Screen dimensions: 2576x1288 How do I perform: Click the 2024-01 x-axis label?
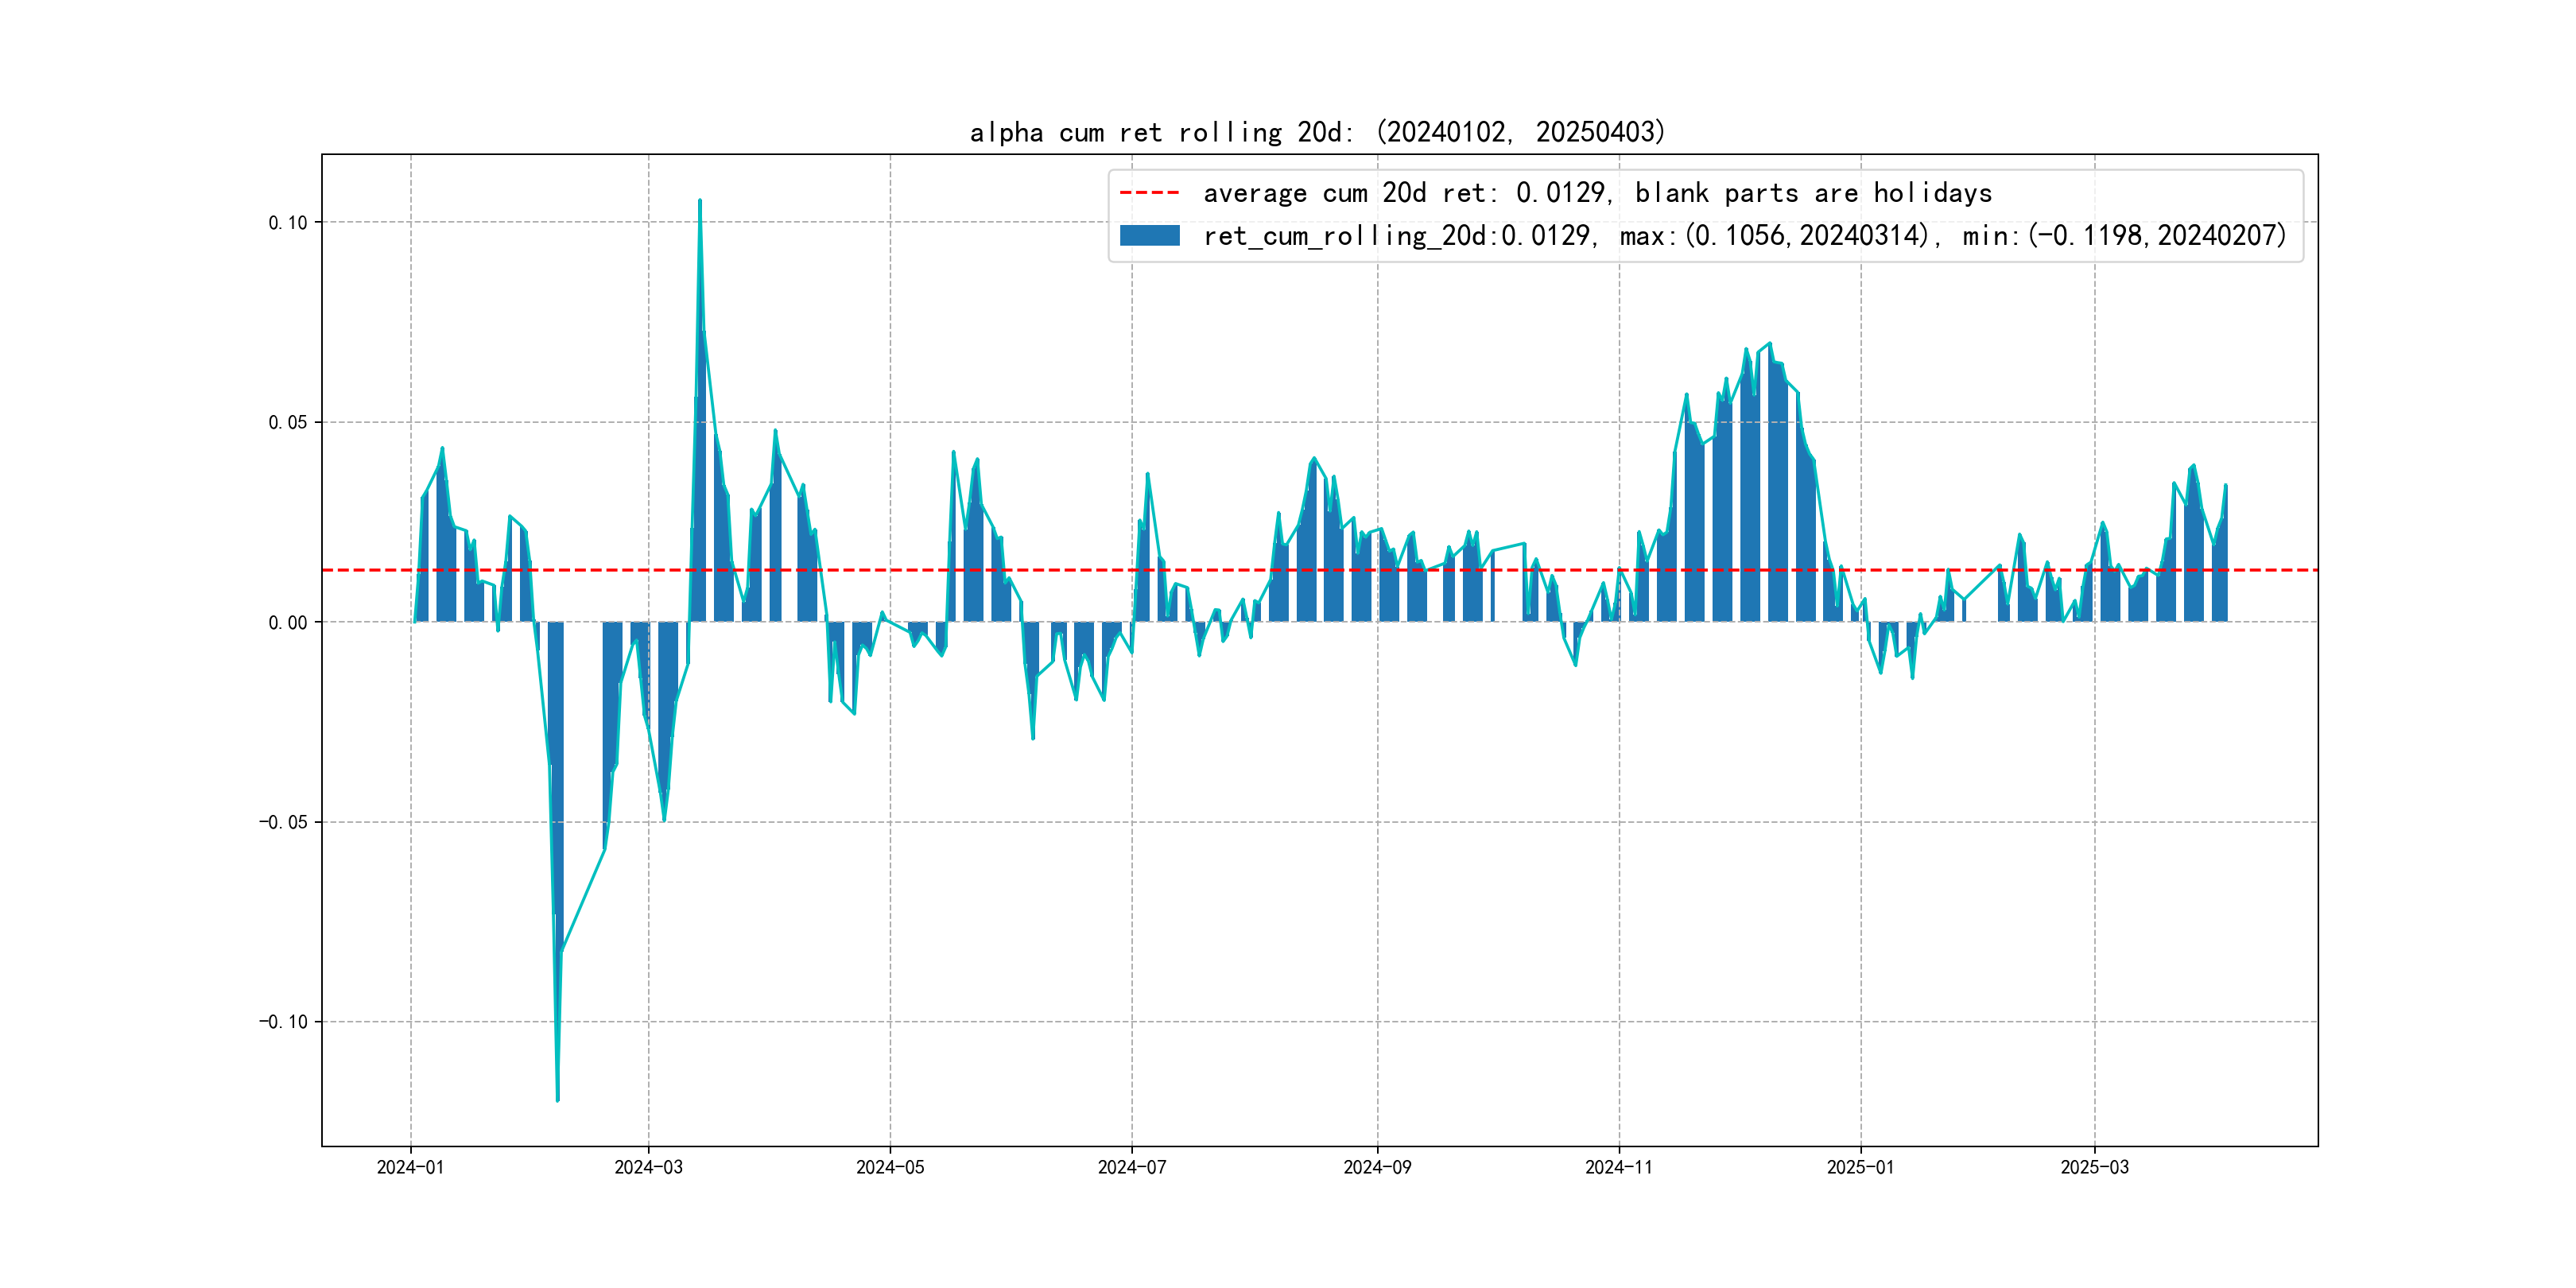point(410,1167)
